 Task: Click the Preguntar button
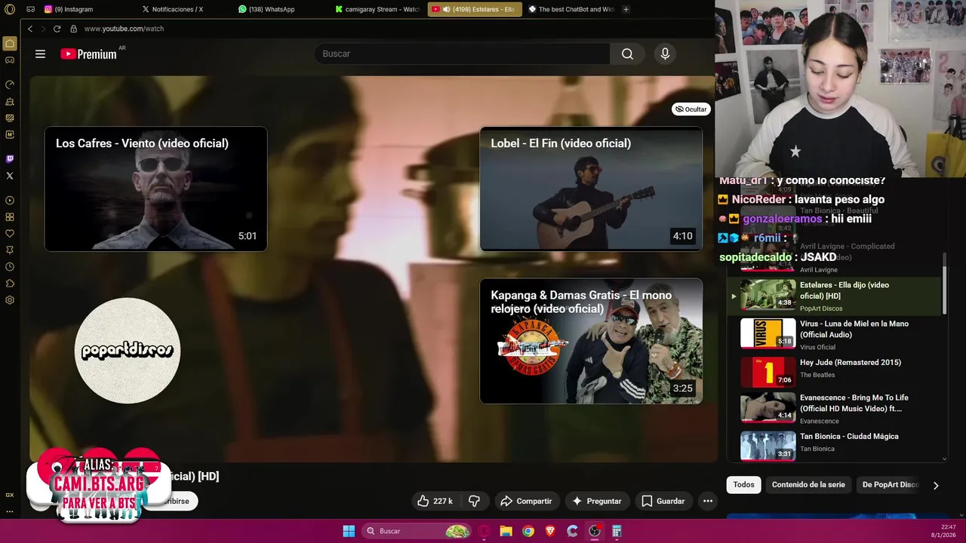pos(596,501)
